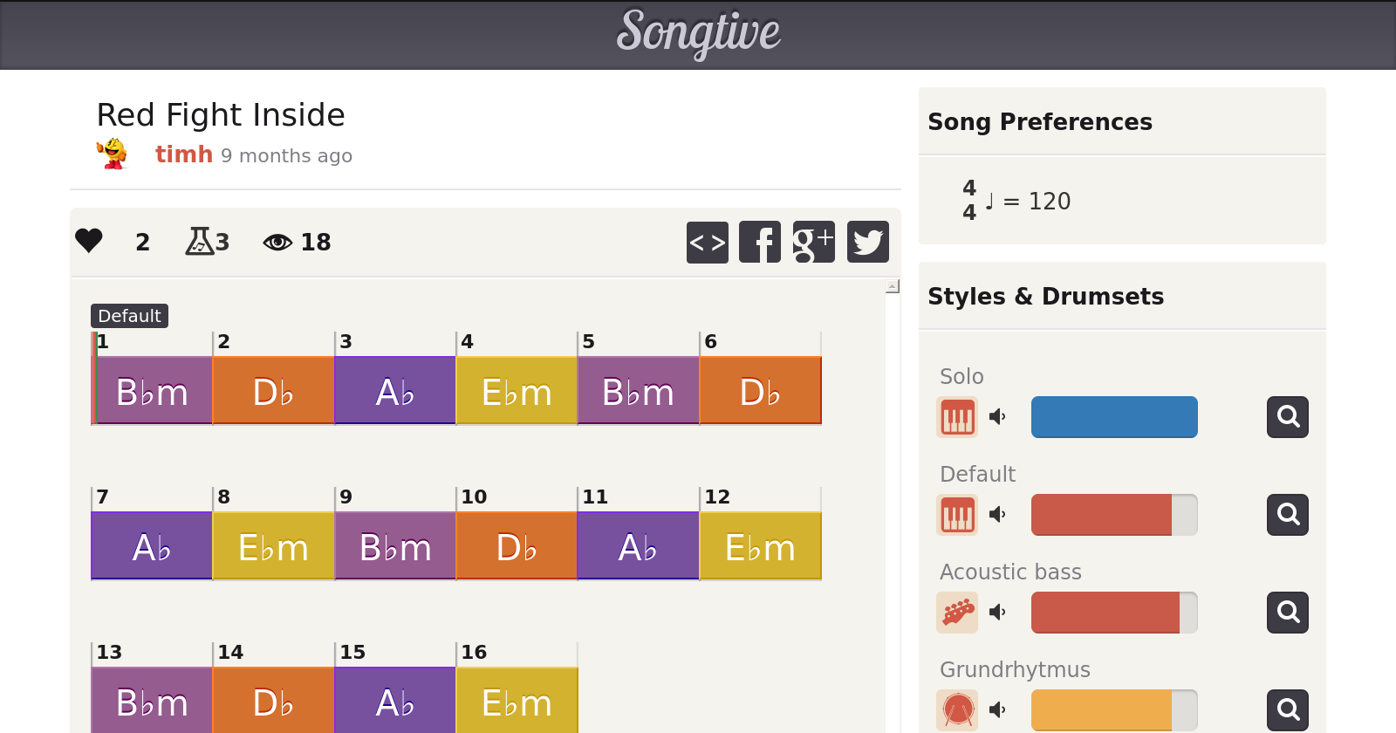Image resolution: width=1396 pixels, height=733 pixels.
Task: Open the timh author profile link
Action: pyautogui.click(x=183, y=154)
